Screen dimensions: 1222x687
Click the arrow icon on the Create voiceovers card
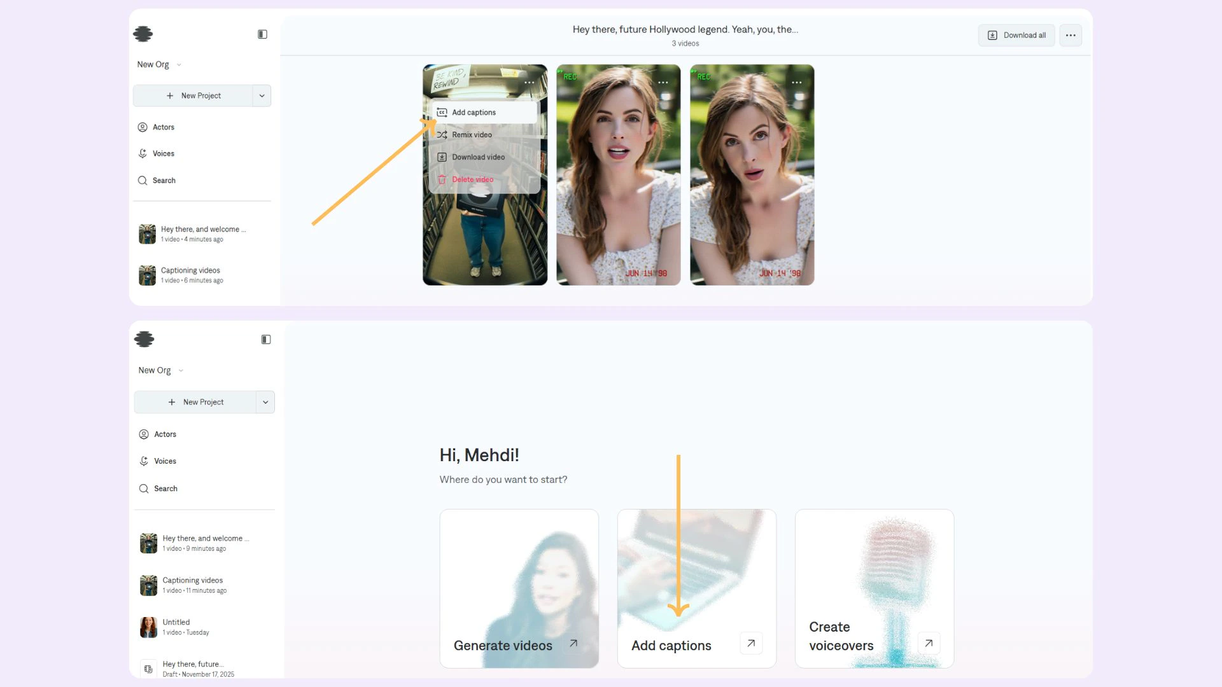click(929, 643)
